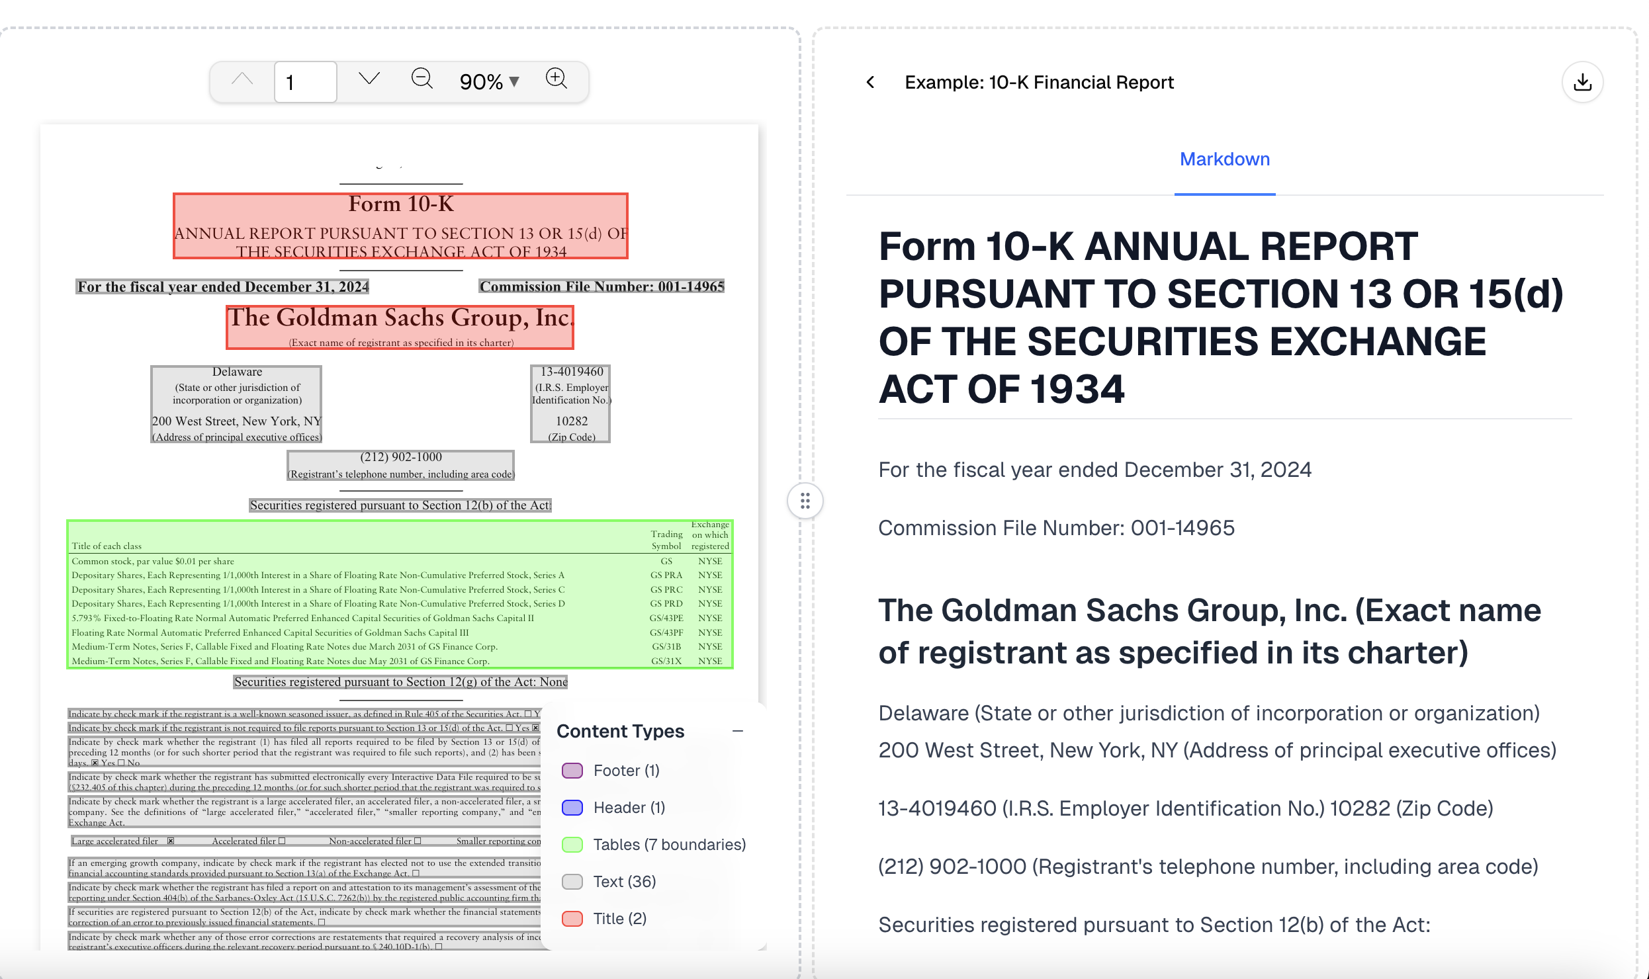Download the parsed output
The height and width of the screenshot is (979, 1649).
point(1582,82)
